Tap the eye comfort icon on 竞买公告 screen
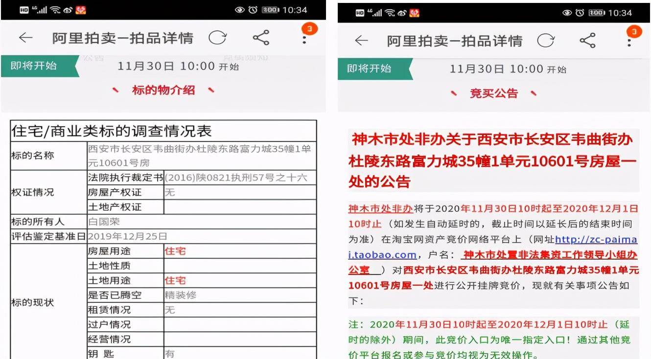Screen dimensions: 651x359 tap(567, 13)
